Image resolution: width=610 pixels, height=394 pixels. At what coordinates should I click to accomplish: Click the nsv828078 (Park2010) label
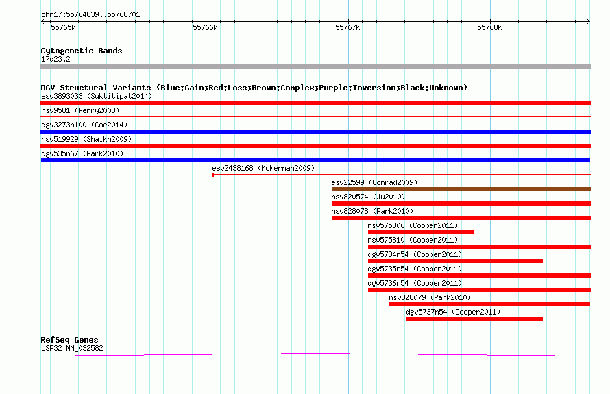coord(372,211)
